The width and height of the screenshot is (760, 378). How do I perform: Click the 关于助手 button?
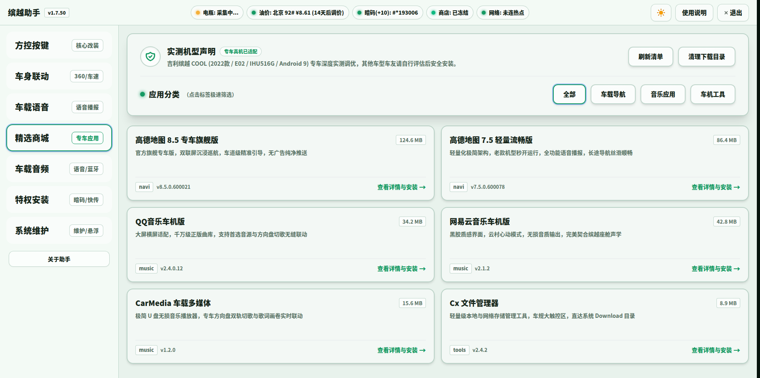[59, 259]
